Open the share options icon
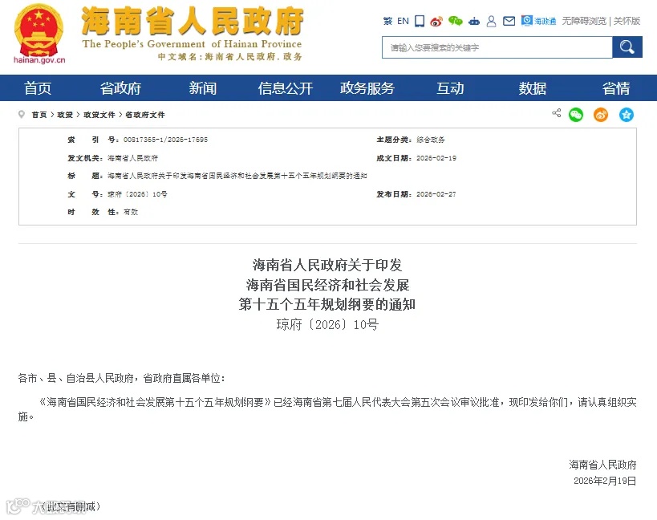The image size is (657, 520). pyautogui.click(x=556, y=115)
